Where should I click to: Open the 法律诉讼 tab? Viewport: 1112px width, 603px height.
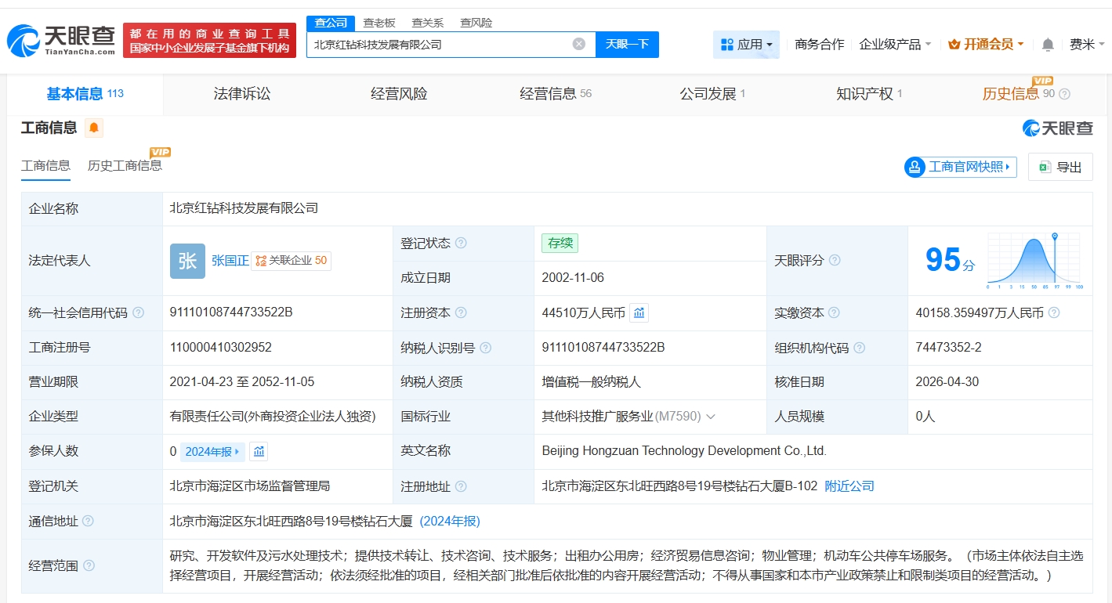coord(242,94)
